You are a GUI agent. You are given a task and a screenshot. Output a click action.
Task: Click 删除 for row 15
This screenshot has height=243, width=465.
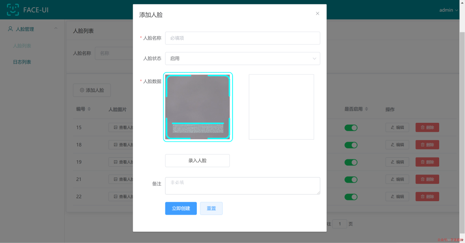[x=428, y=128]
